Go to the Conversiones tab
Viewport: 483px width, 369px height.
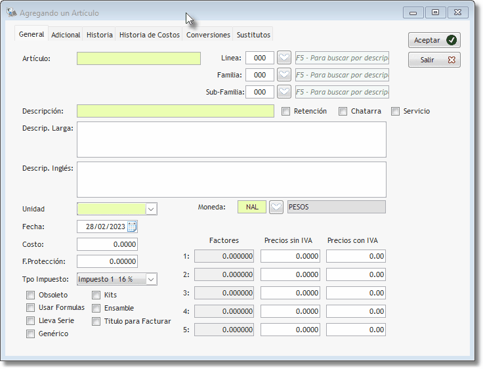[208, 35]
